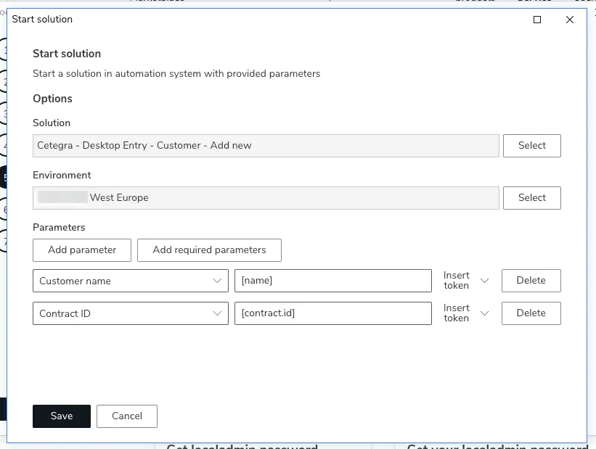The width and height of the screenshot is (596, 449).
Task: Delete the Customer name parameter row
Action: click(531, 281)
